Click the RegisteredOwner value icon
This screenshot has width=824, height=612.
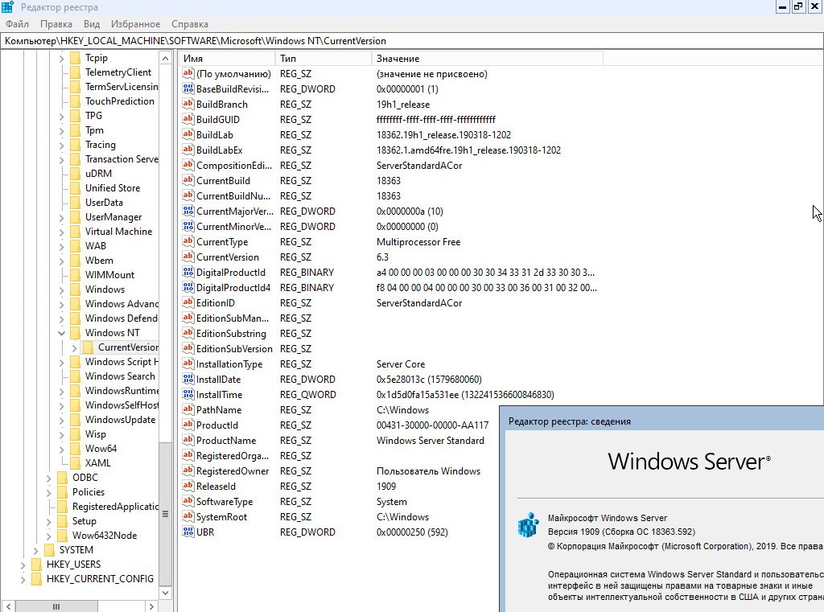click(188, 470)
